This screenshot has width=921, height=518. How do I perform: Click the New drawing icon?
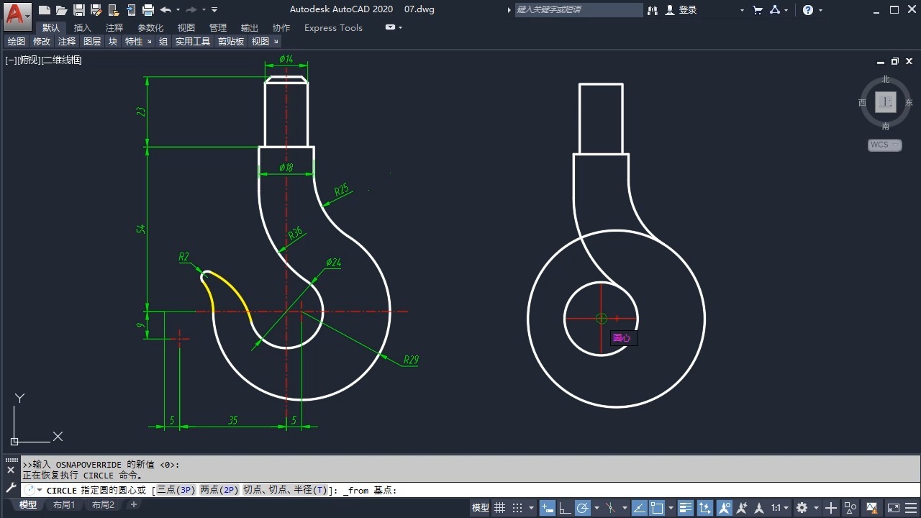[45, 10]
